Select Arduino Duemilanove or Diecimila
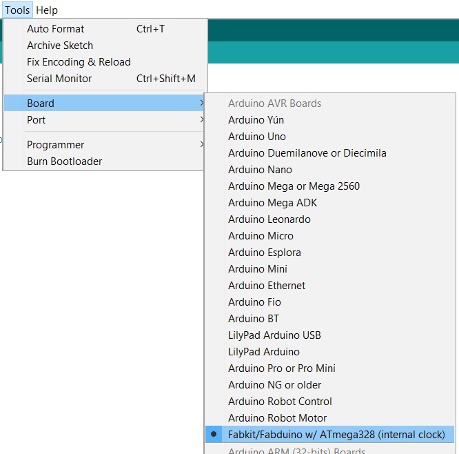This screenshot has width=459, height=454. [x=307, y=153]
